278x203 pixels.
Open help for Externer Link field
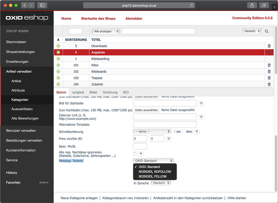point(201,117)
